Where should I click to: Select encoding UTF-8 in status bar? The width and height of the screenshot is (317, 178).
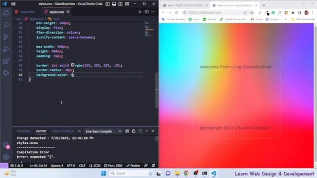[71, 166]
